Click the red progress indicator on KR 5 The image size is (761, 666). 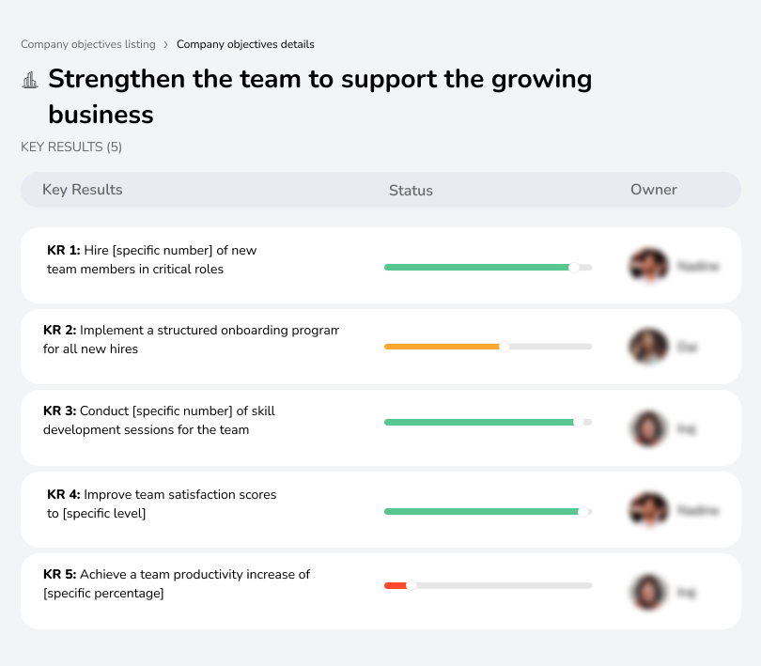point(396,585)
